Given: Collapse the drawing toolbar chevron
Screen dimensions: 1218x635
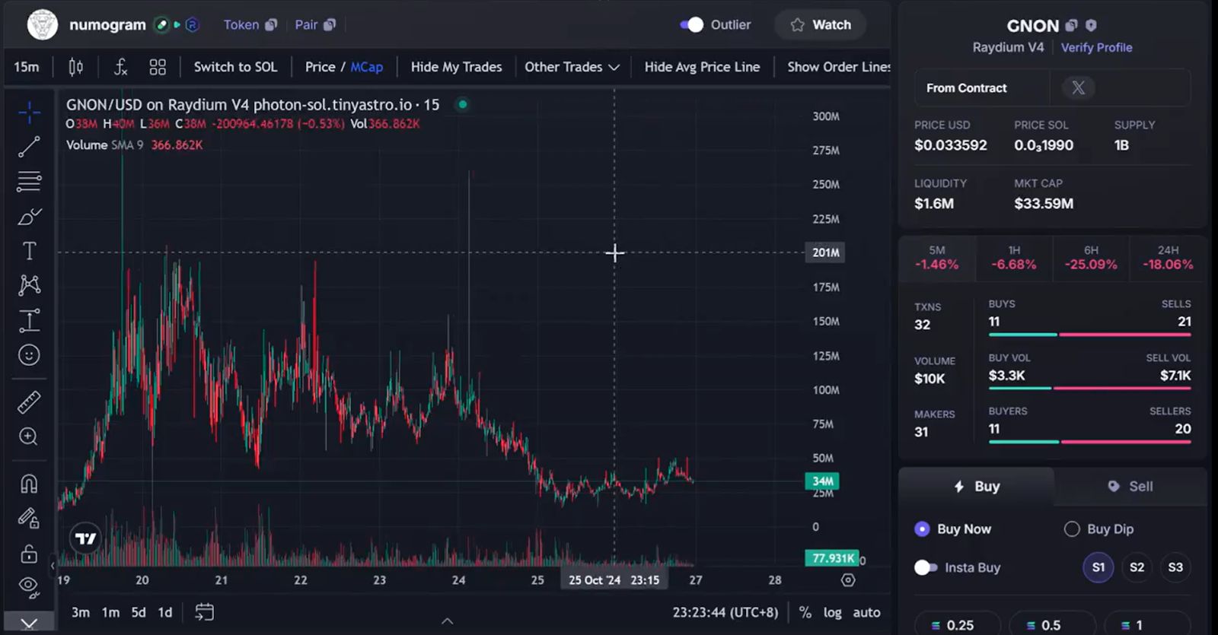Looking at the screenshot, I should pos(29,623).
